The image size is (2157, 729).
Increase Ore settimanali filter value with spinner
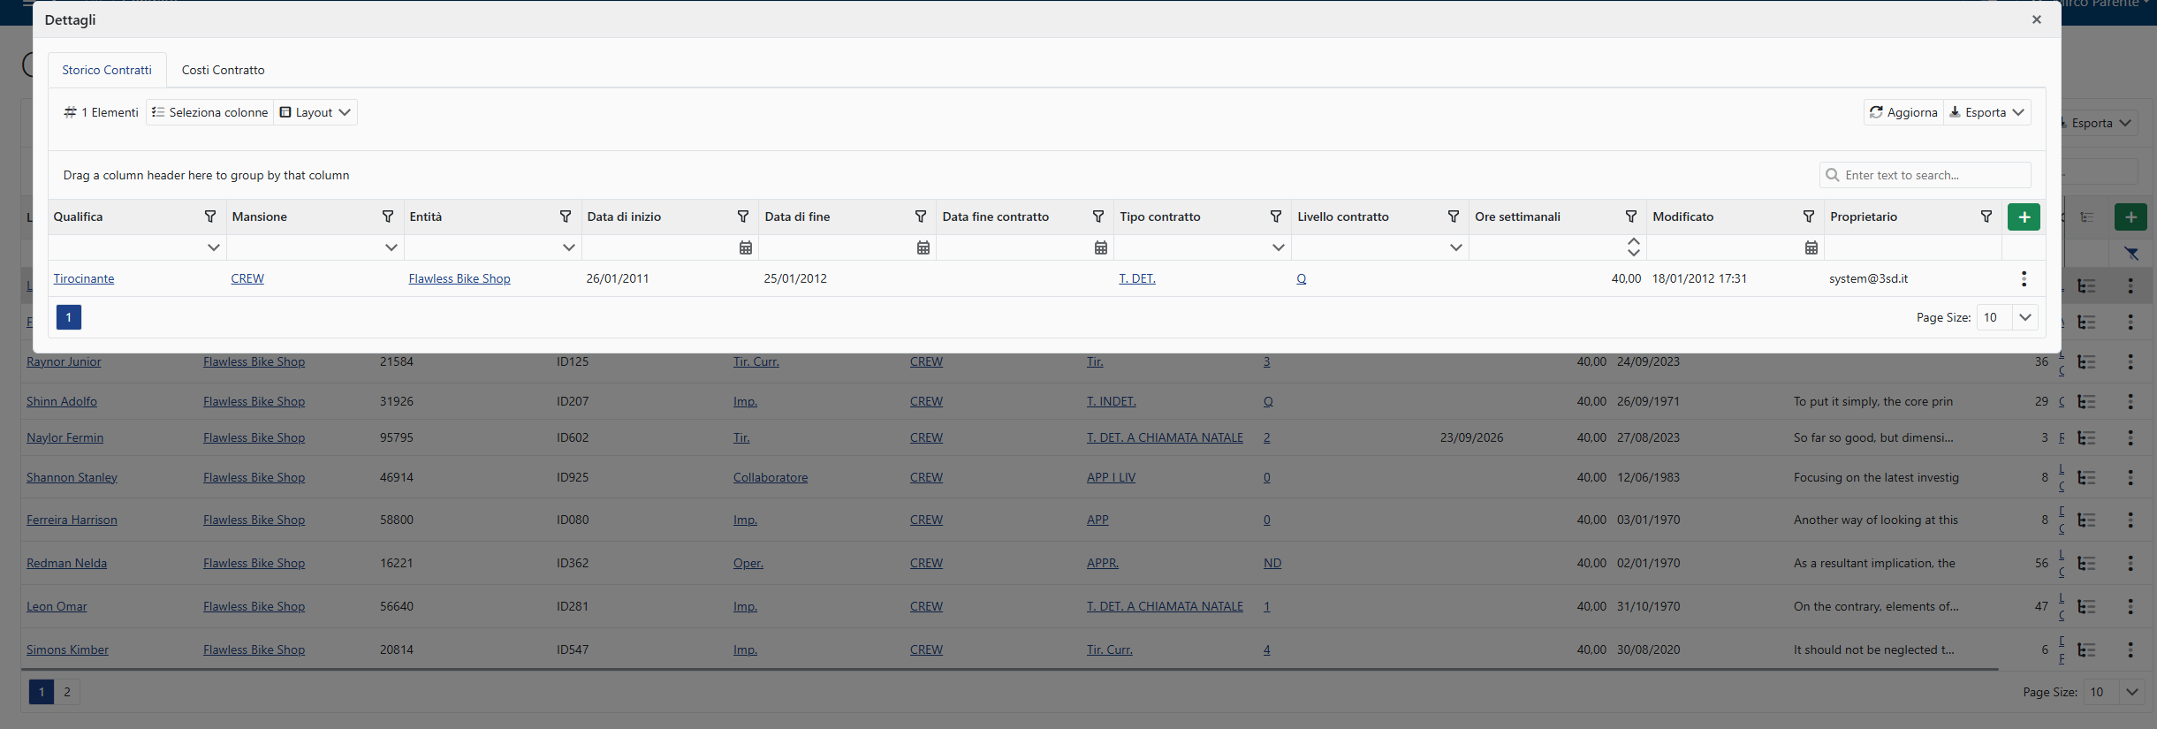tap(1633, 242)
